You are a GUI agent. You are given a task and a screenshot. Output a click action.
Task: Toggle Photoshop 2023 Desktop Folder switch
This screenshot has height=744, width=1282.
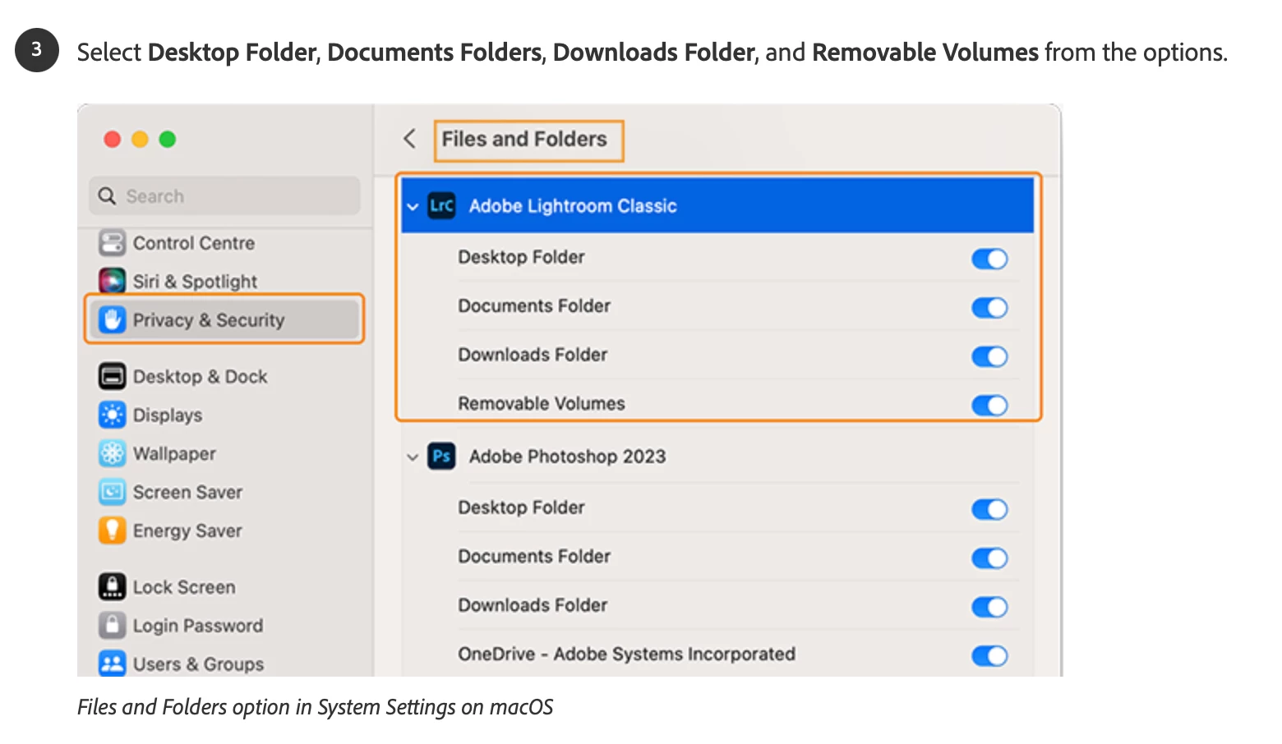(989, 510)
